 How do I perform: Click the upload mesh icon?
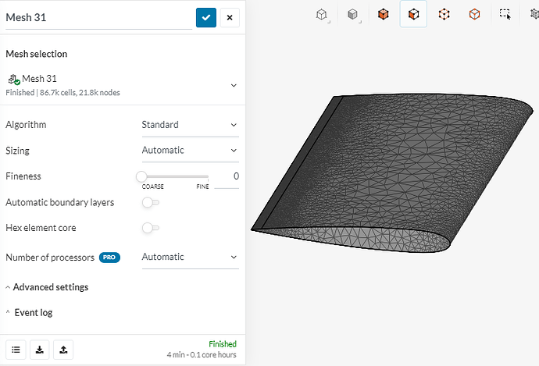pos(63,350)
